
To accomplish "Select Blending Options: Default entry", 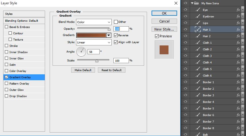I will tap(22, 21).
